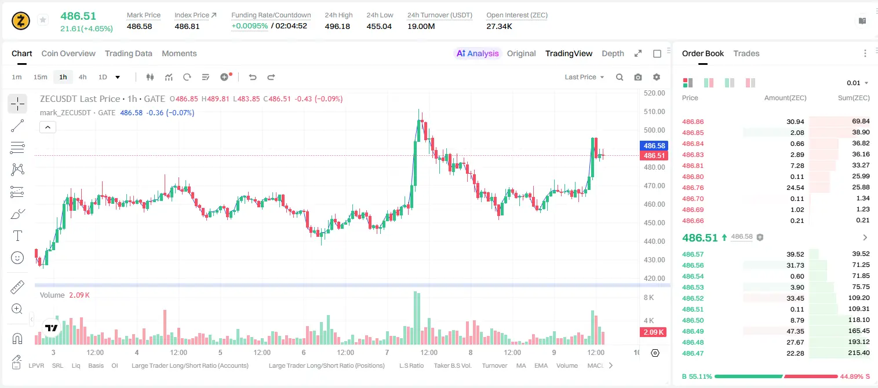Expand the time interval dropdown arrow
The width and height of the screenshot is (878, 388).
118,77
